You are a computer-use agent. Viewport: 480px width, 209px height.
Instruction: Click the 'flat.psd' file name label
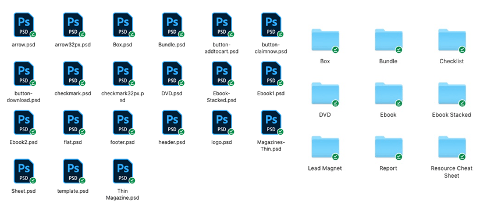(73, 142)
